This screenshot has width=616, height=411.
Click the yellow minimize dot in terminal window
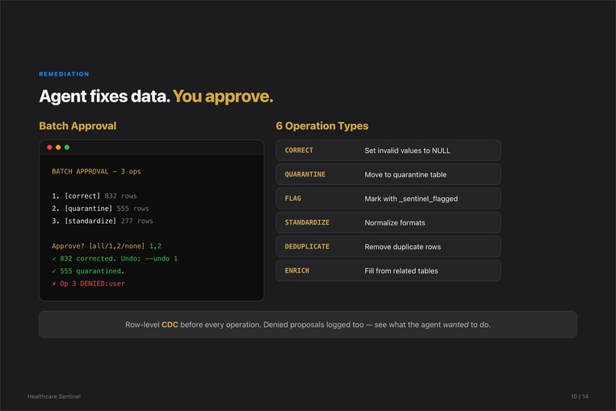pyautogui.click(x=58, y=147)
